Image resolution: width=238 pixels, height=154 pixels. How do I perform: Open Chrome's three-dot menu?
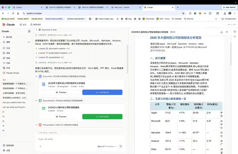click(235, 13)
